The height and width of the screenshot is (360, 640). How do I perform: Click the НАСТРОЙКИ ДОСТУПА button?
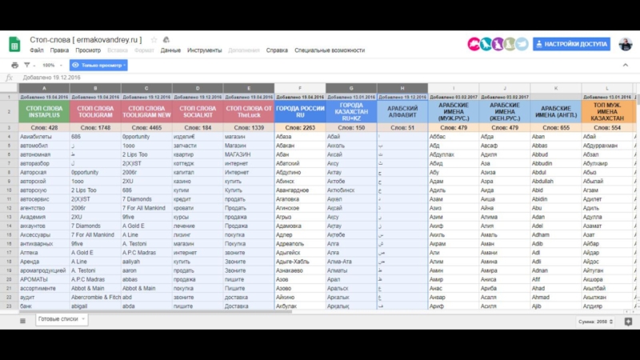571,44
